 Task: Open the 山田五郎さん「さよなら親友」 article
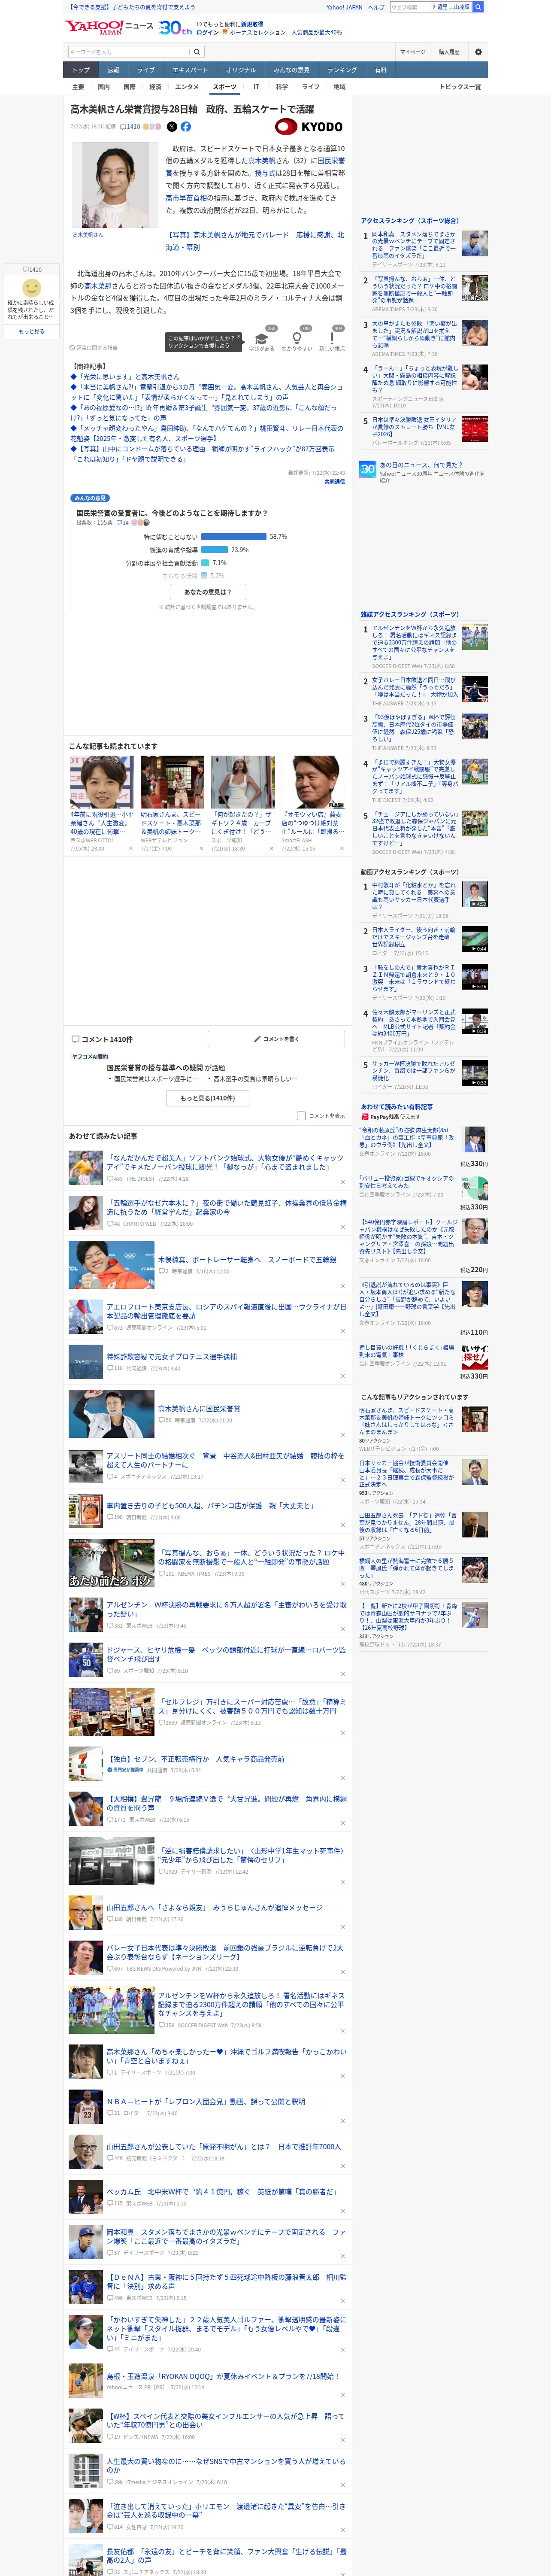coord(214,1907)
